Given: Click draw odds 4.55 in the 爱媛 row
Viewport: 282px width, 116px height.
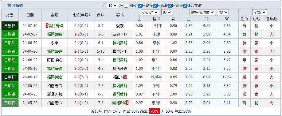Looking at the screenshot, I should point(207,26).
